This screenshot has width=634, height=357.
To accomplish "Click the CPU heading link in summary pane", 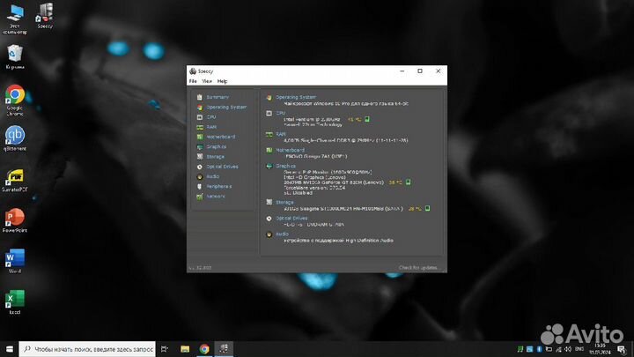I will (x=280, y=114).
